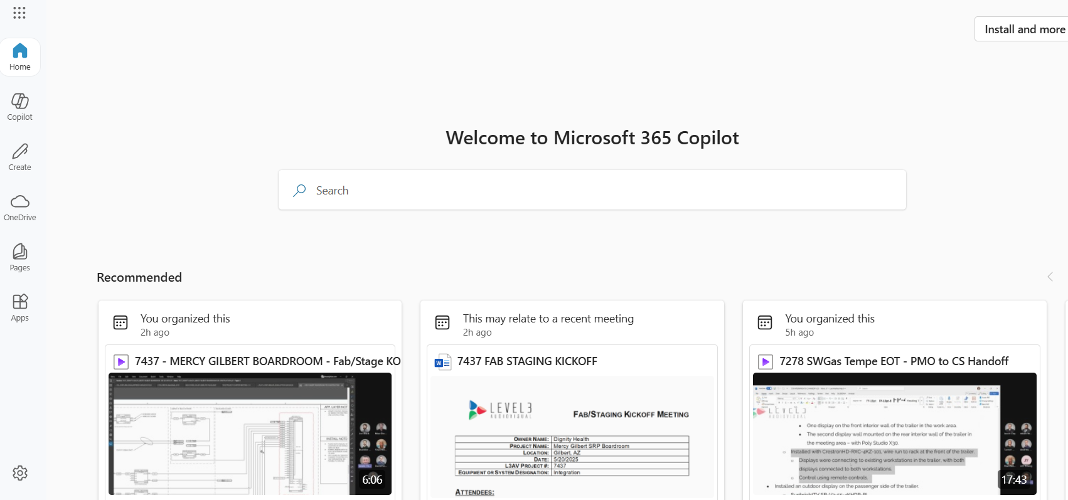Click the Fab/Staging Kickoff document preview

tap(572, 437)
